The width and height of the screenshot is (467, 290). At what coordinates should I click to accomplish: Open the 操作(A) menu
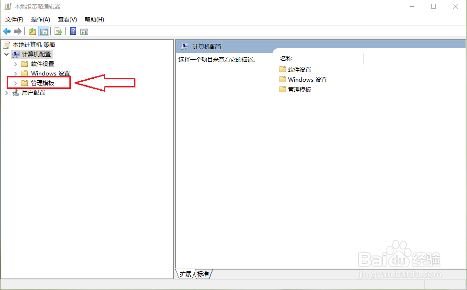click(41, 20)
